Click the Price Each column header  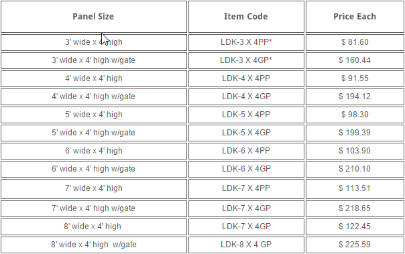tap(355, 17)
